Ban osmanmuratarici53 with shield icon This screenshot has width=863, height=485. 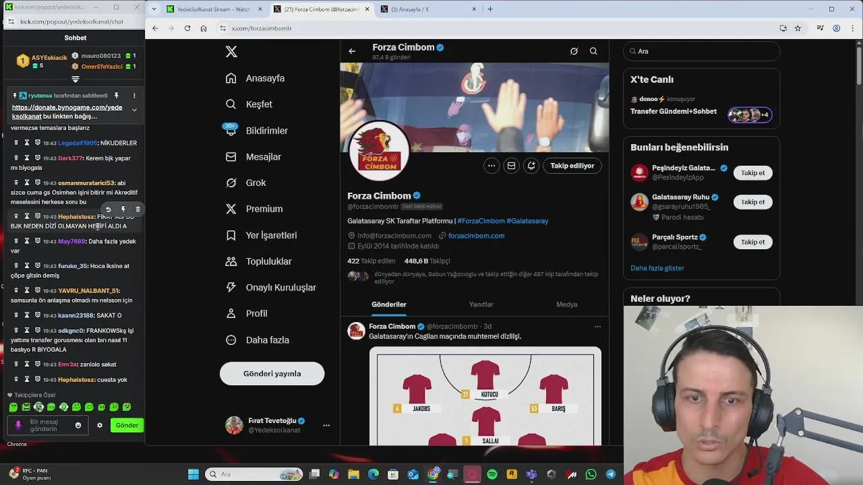coord(37,183)
